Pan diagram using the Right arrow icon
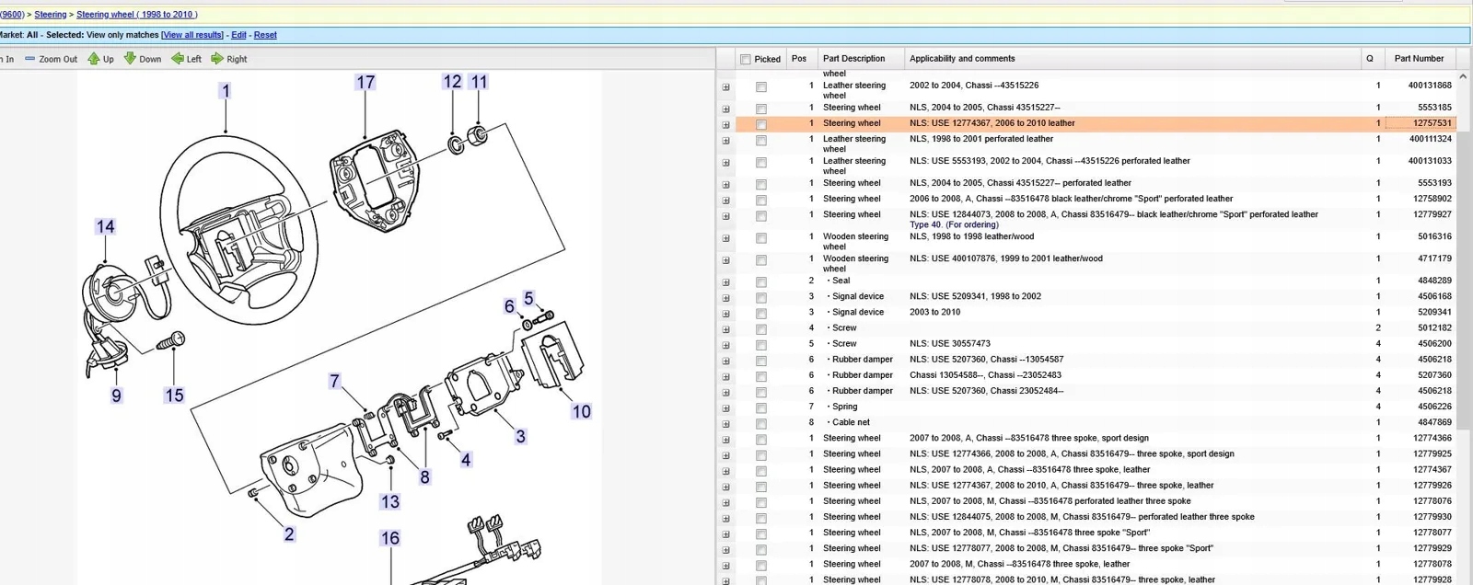 click(x=217, y=59)
